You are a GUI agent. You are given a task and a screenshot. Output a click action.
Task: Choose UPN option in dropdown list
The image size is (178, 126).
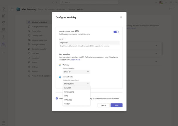click(77, 96)
